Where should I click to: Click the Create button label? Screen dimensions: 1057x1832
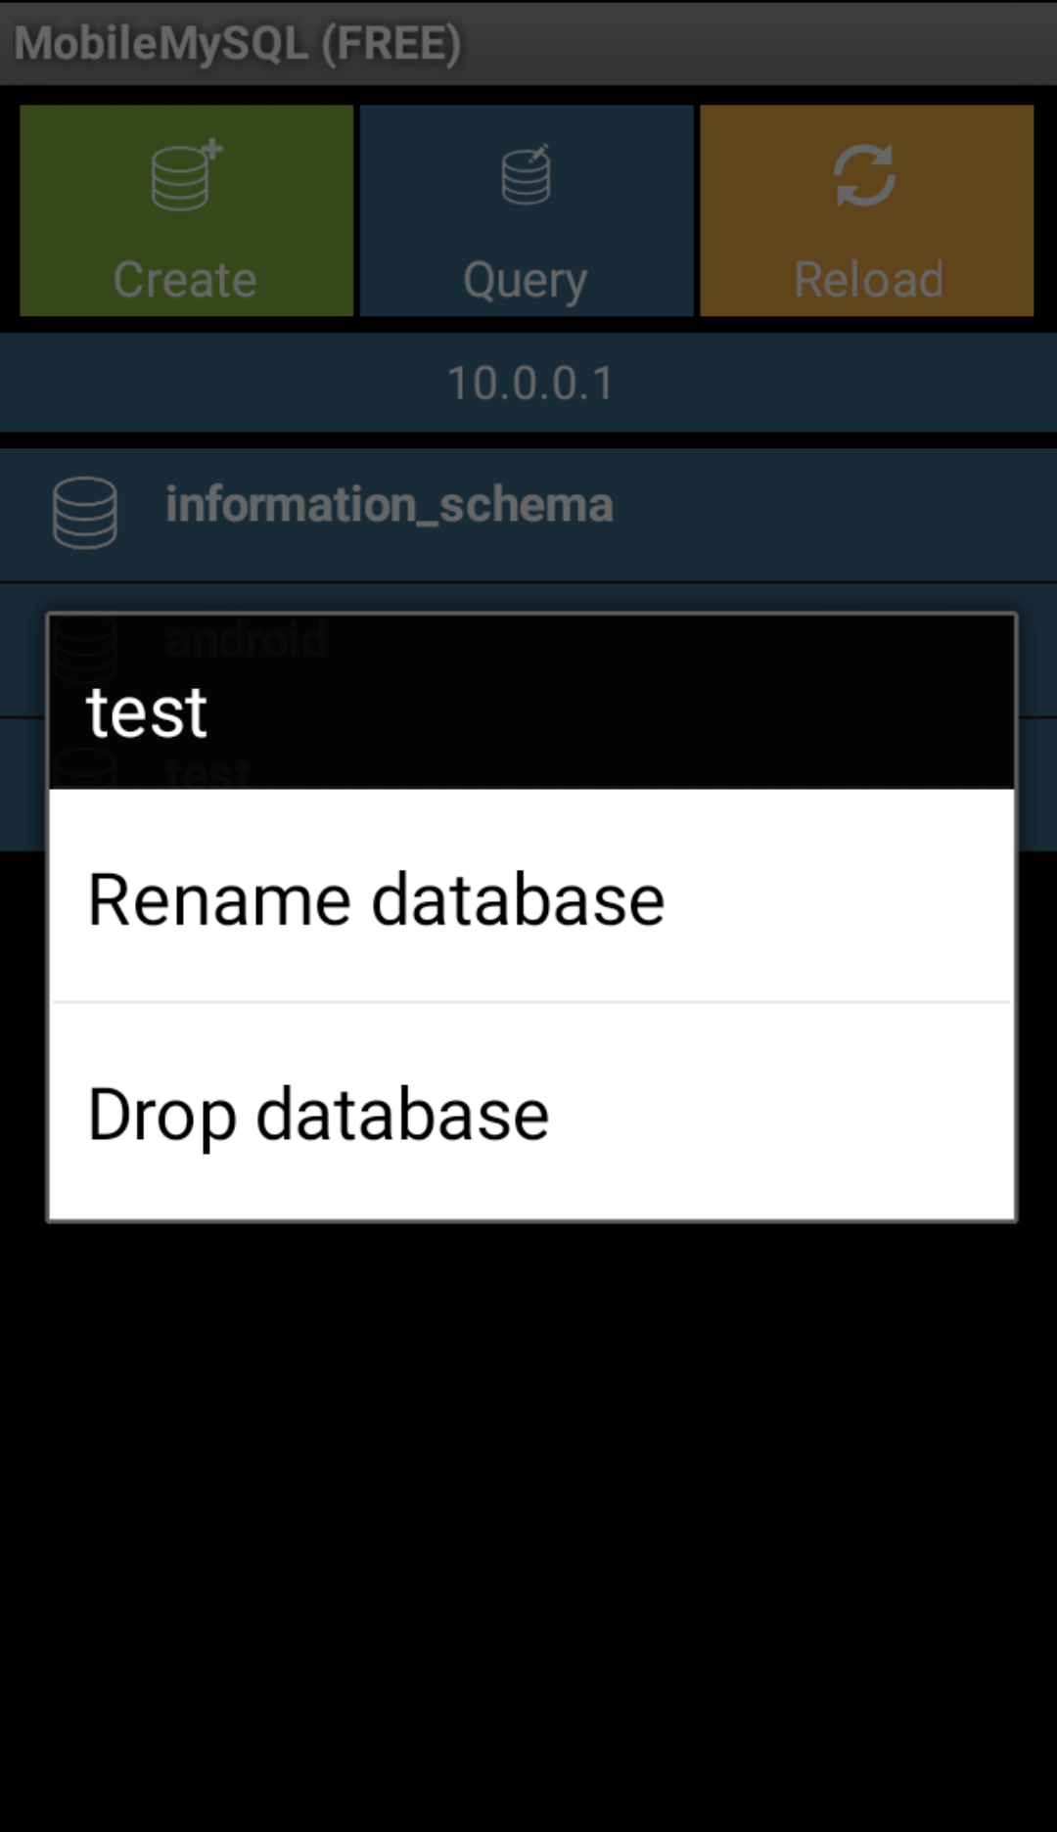pos(185,280)
